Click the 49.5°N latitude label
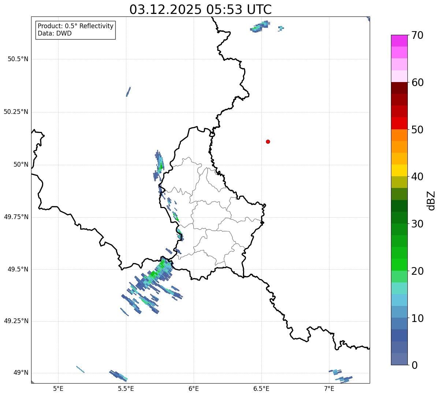The height and width of the screenshot is (396, 440). coord(18,269)
